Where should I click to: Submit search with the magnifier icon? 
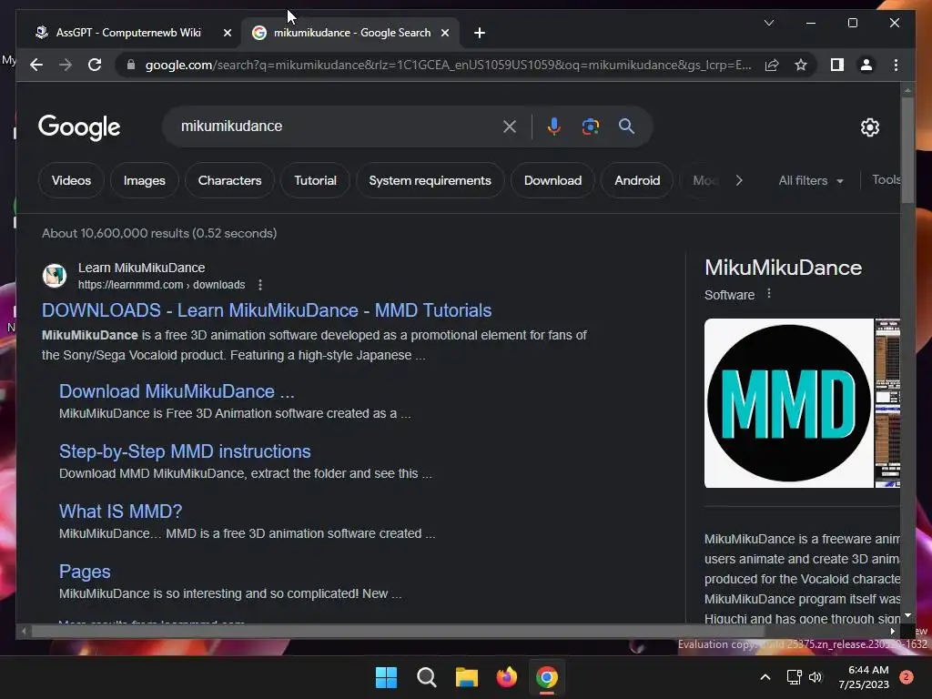(x=626, y=126)
